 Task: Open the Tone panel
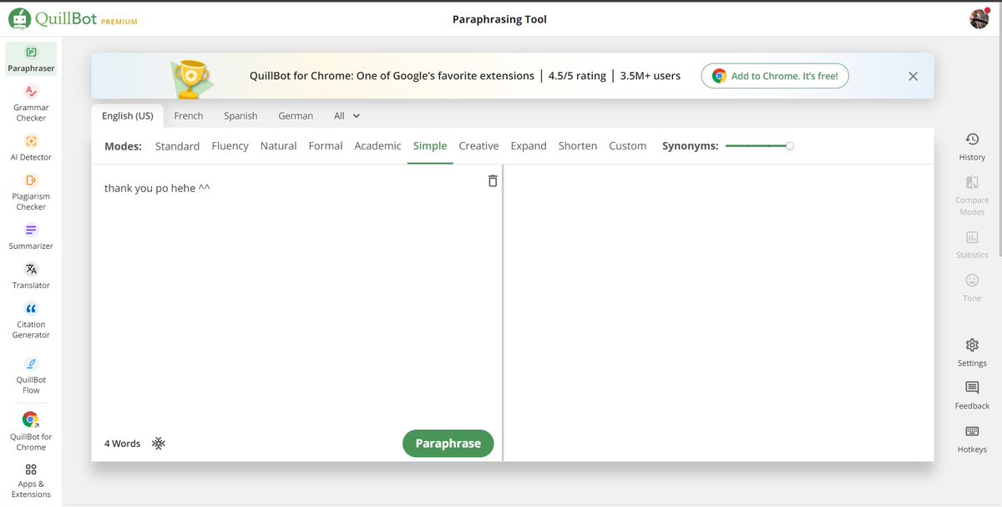972,288
